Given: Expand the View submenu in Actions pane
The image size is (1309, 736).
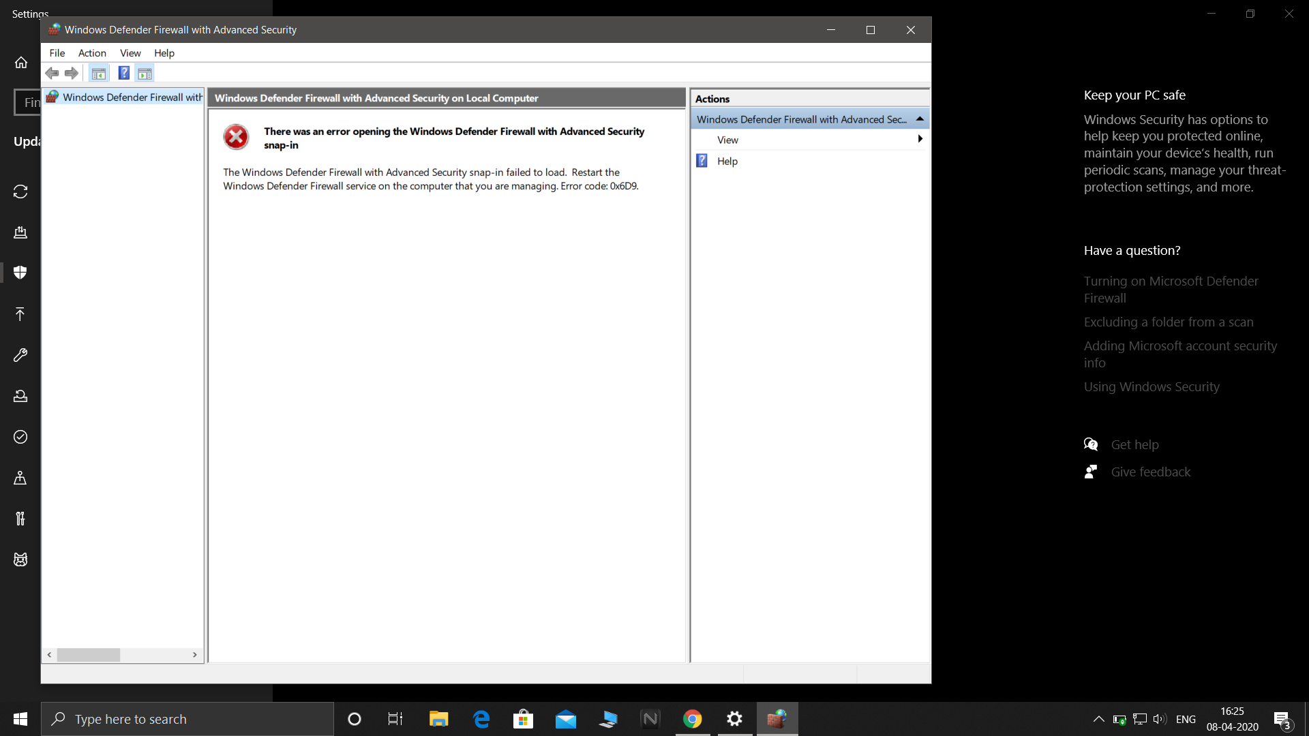Looking at the screenshot, I should [x=920, y=139].
